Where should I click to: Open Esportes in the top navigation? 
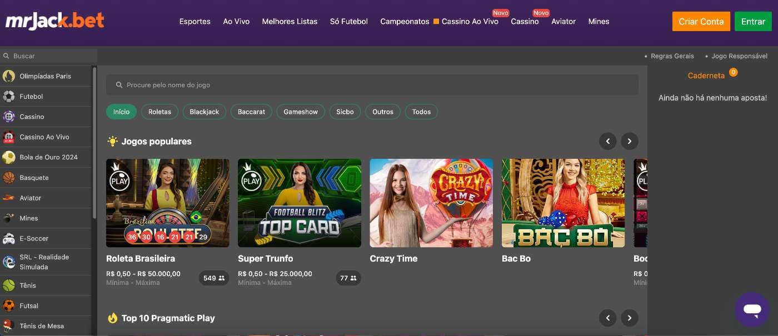tap(195, 22)
